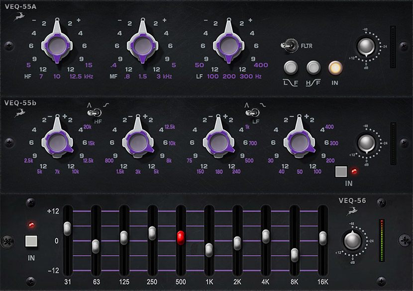Click the MF band knob on VEQ-55A
The image size is (413, 291).
143,45
